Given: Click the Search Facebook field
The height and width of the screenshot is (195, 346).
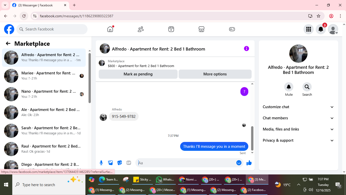Looking at the screenshot, I should pyautogui.click(x=52, y=29).
